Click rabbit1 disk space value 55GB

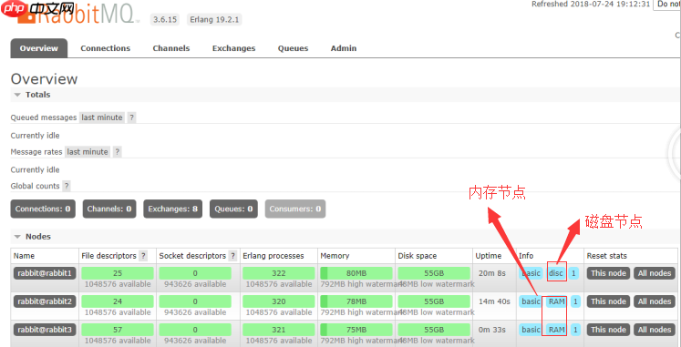[434, 273]
